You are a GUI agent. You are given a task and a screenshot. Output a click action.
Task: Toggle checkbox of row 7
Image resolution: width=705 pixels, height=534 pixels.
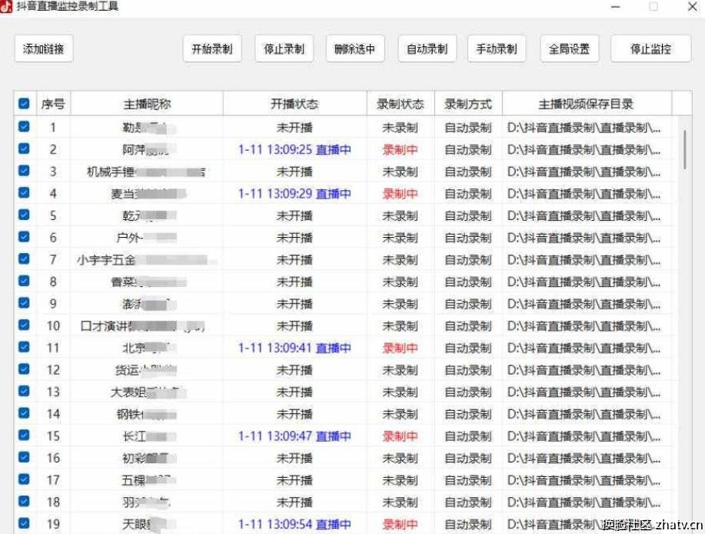coord(25,259)
